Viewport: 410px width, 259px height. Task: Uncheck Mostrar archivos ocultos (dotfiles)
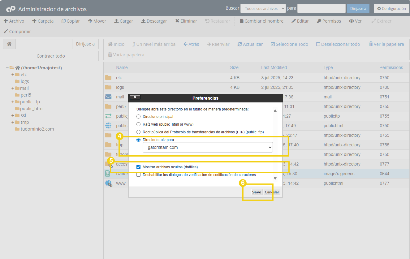tap(139, 167)
